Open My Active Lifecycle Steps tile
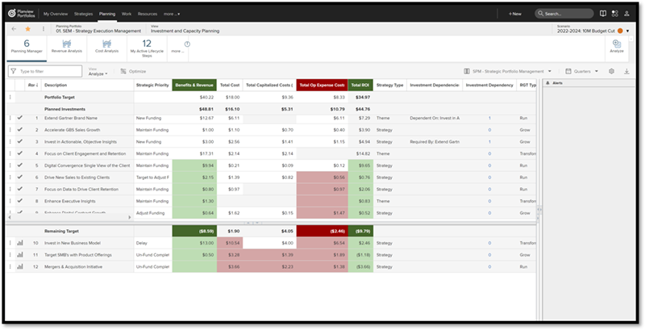 click(147, 48)
